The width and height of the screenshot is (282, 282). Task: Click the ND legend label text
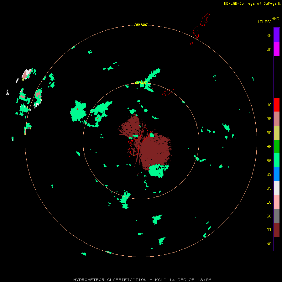(269, 244)
